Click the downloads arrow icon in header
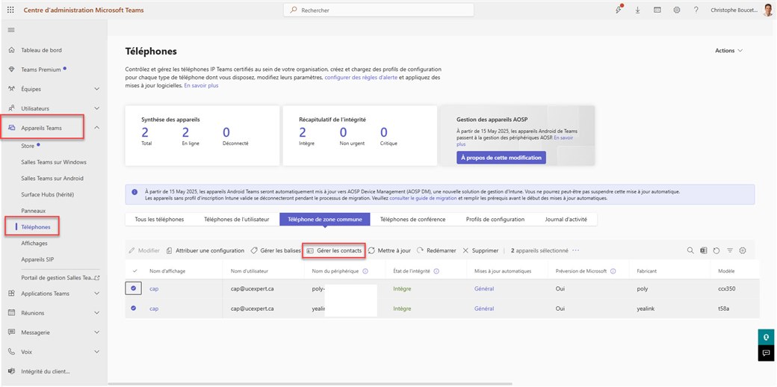The width and height of the screenshot is (777, 387). click(x=637, y=10)
